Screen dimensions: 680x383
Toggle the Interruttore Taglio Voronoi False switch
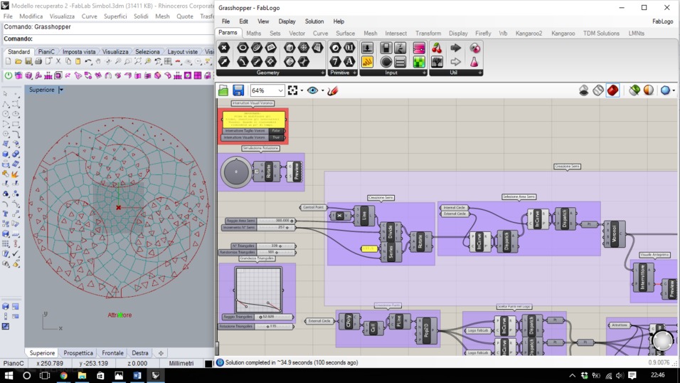tap(276, 131)
